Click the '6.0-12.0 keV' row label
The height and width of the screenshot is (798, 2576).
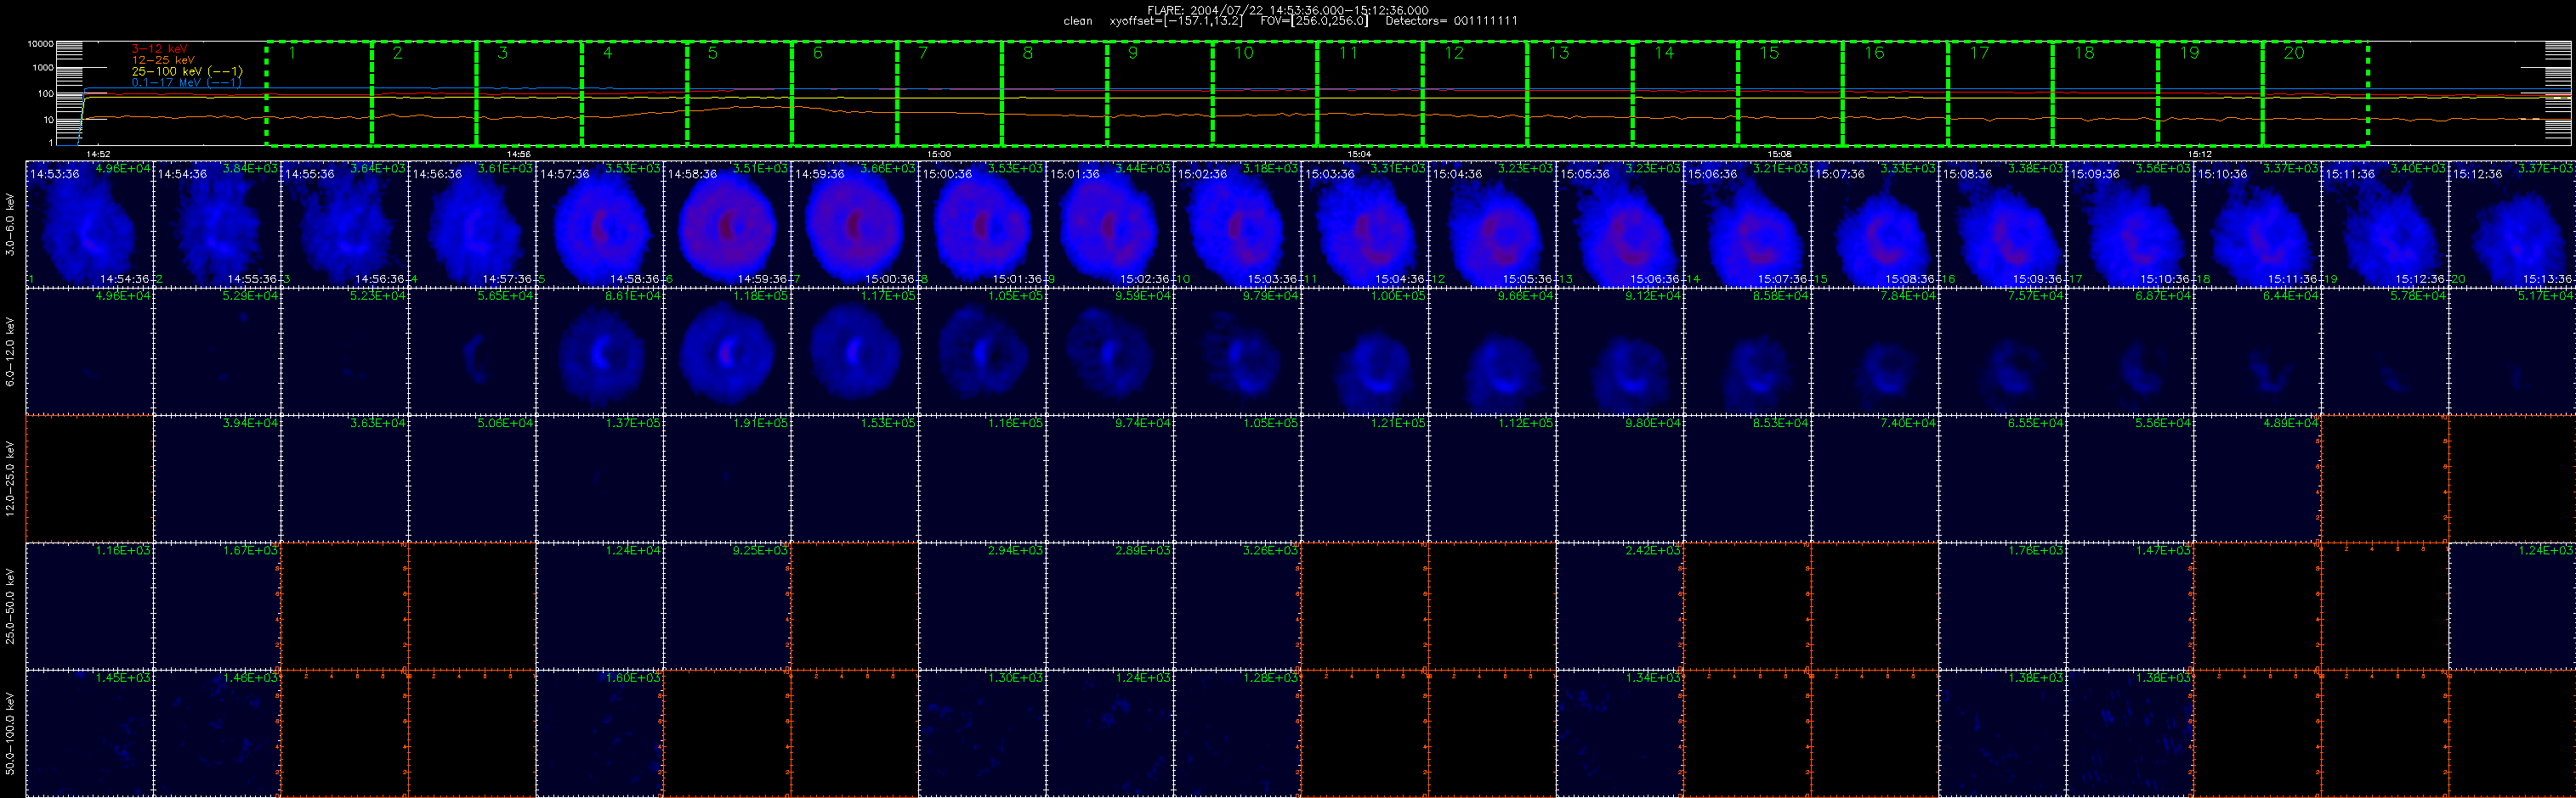(10, 351)
